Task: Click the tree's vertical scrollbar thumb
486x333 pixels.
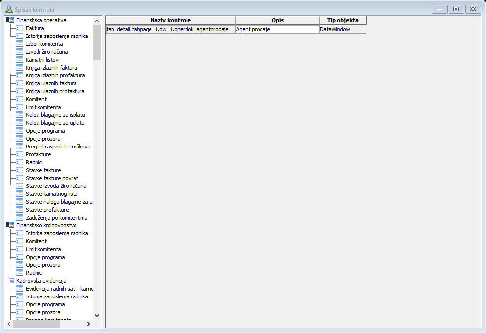Action: [97, 42]
